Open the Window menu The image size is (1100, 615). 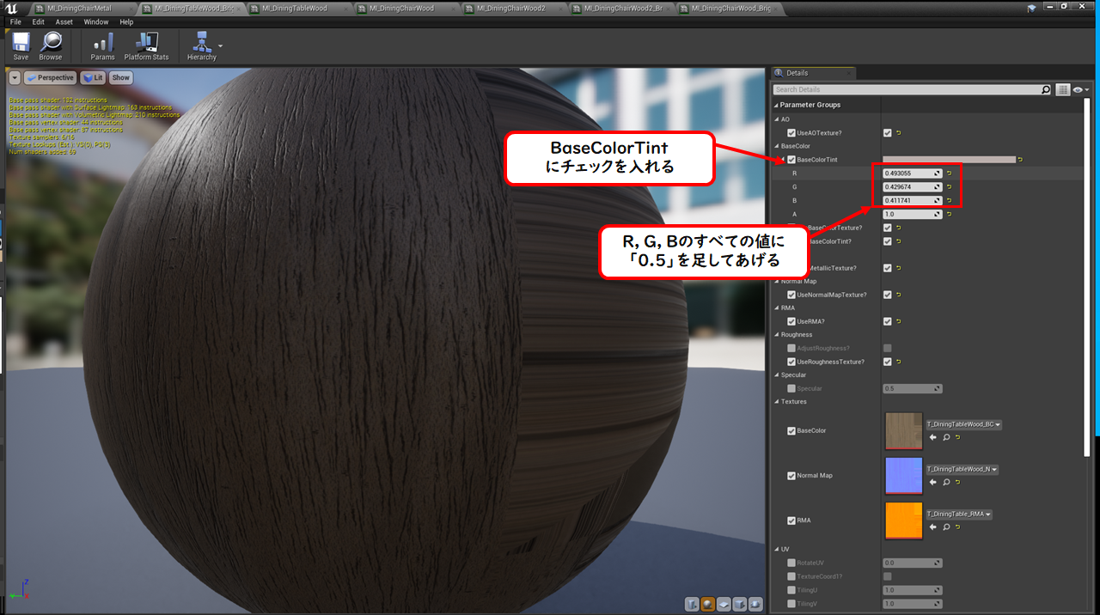coord(96,21)
